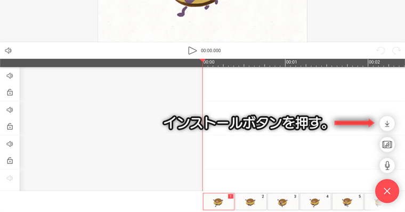Image resolution: width=405 pixels, height=212 pixels.
Task: Mute the second audio track
Action: tap(10, 110)
